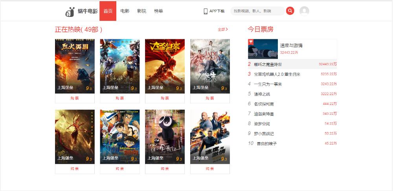Click the snail logo icon
393x191 pixels.
[x=70, y=11]
